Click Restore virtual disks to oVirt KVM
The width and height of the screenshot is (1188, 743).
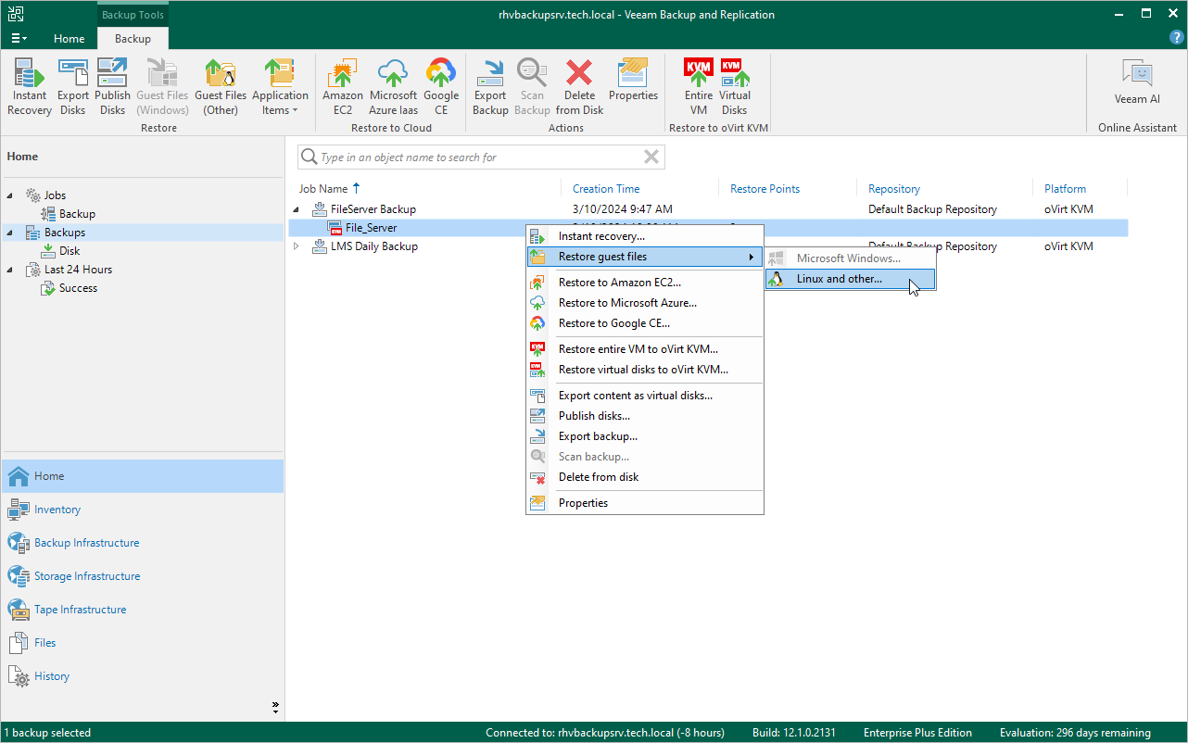(x=645, y=370)
